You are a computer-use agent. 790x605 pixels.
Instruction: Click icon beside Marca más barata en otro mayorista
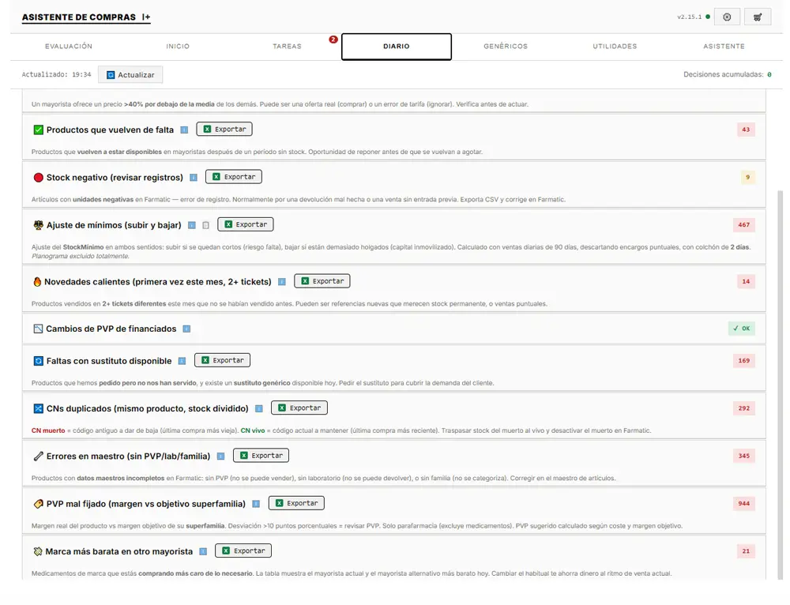[38, 551]
